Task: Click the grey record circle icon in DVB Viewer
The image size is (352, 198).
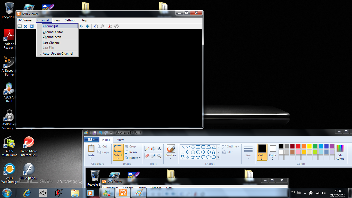Action: tap(116, 26)
